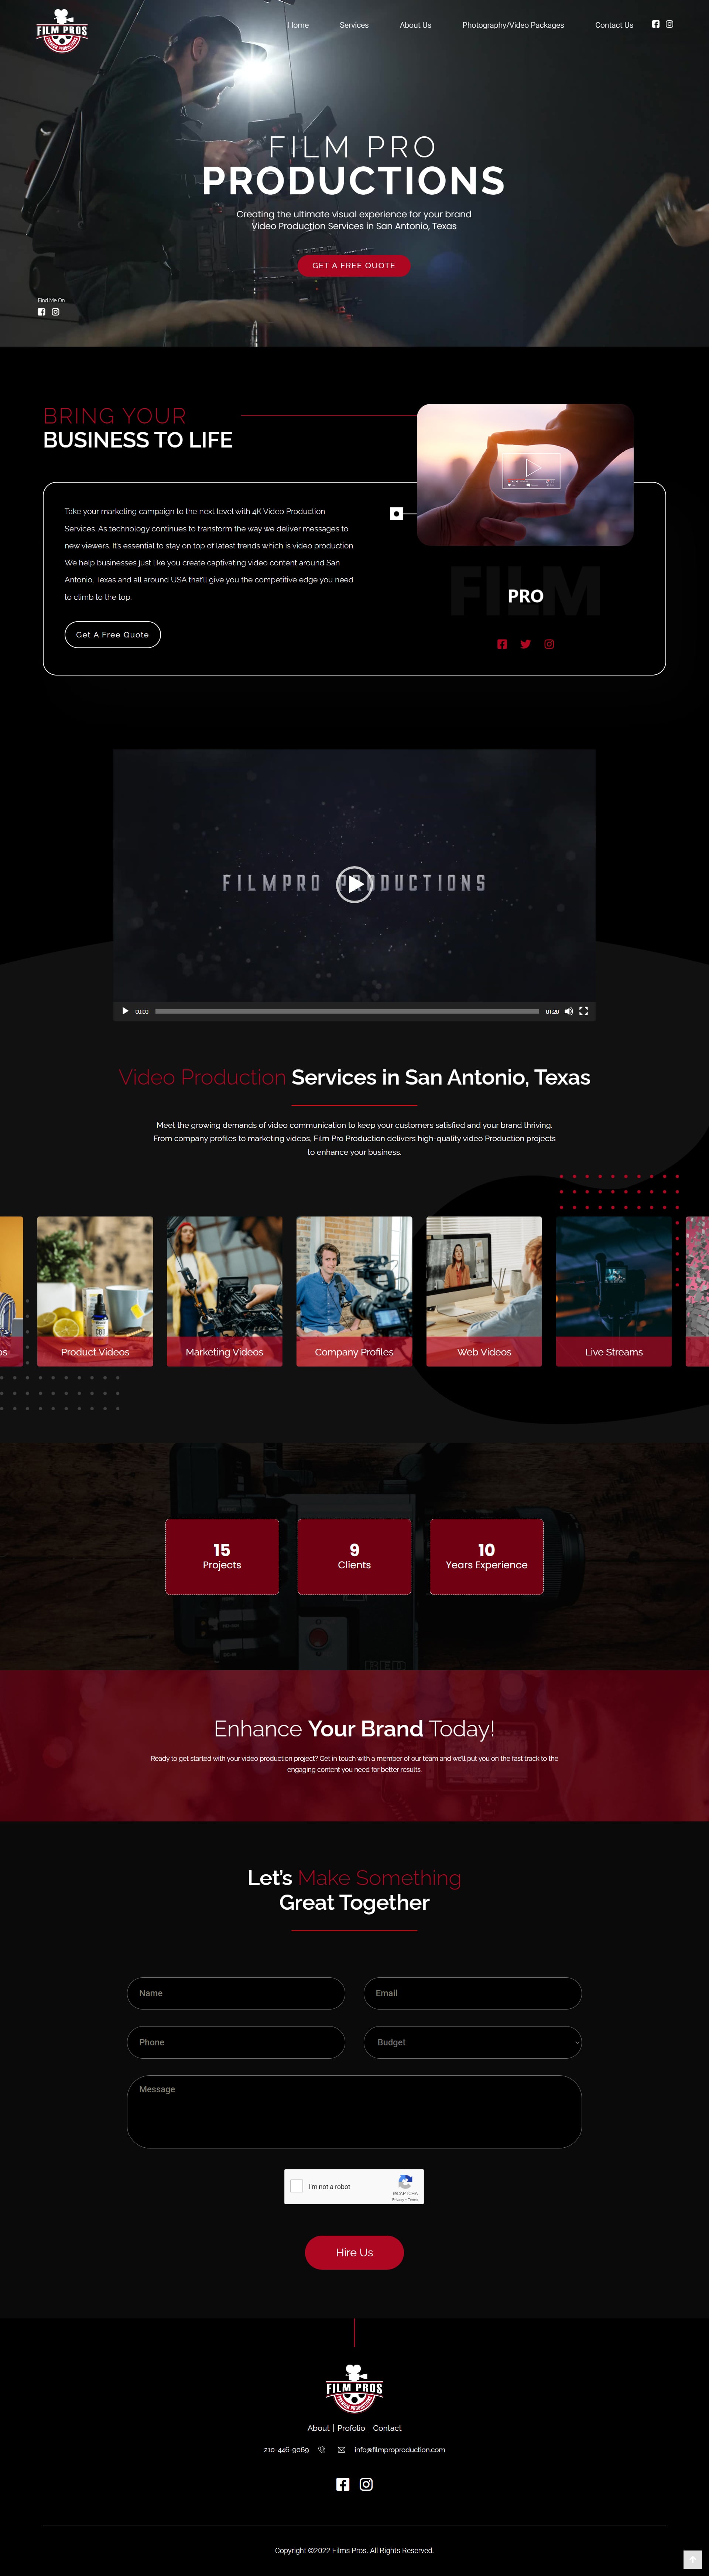Enter fullscreen mode on the video
The height and width of the screenshot is (2576, 709).
[583, 1011]
